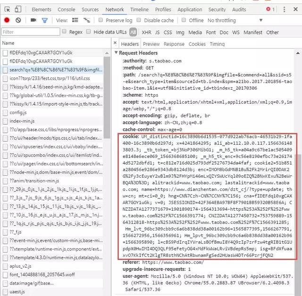Open the Console tab
This screenshot has height=296, width=302.
[67, 9]
